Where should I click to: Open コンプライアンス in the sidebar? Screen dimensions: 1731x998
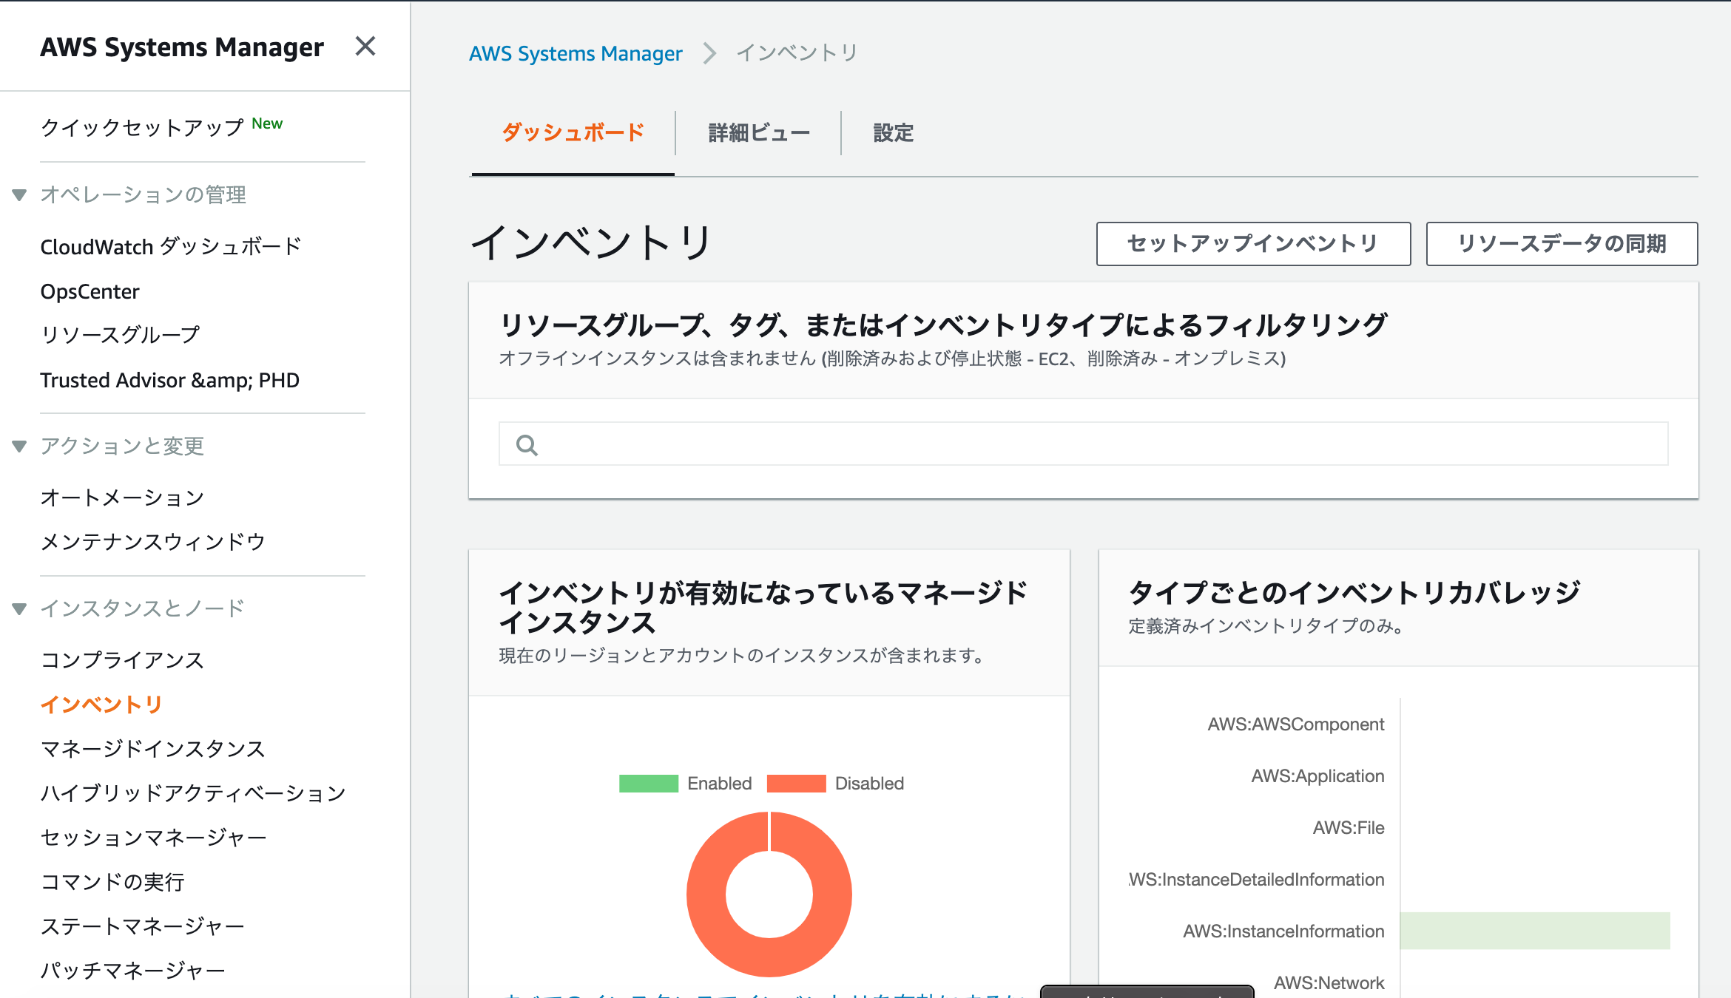pyautogui.click(x=123, y=660)
